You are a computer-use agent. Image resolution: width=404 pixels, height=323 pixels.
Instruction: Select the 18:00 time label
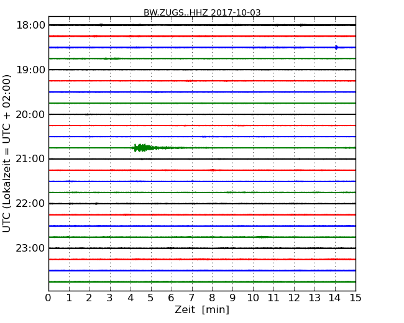(30, 25)
